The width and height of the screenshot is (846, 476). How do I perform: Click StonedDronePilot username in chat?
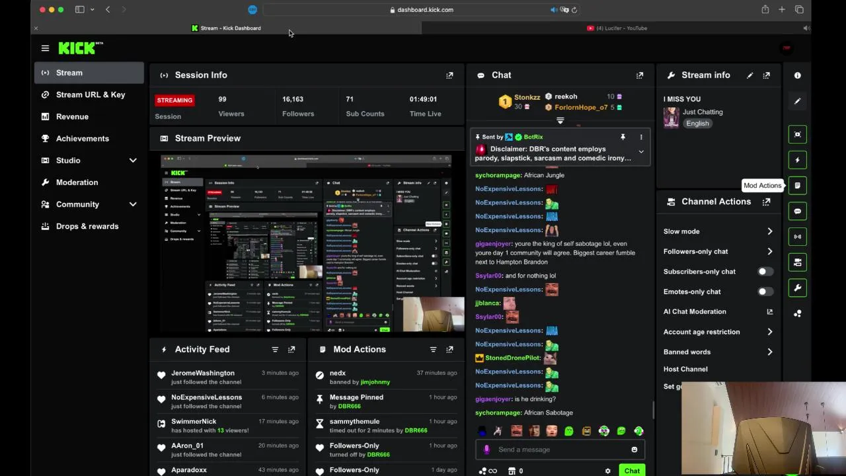pos(513,358)
